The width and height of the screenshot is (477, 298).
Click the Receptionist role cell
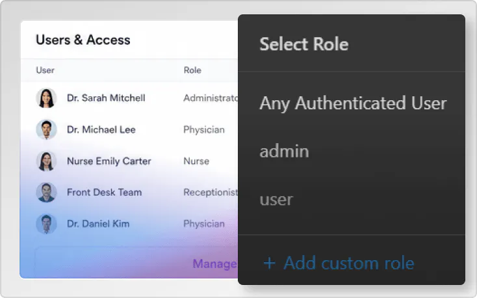pos(211,192)
